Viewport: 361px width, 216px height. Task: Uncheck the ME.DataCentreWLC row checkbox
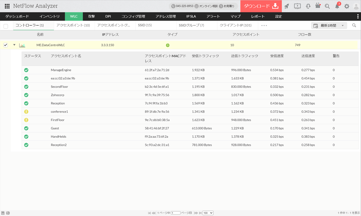tap(6, 45)
